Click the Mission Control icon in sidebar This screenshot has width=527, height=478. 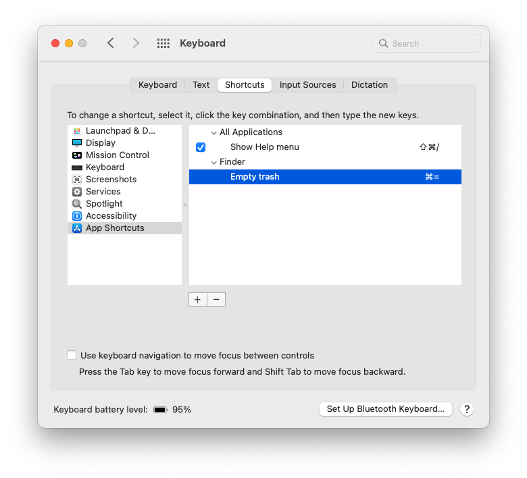pos(77,155)
